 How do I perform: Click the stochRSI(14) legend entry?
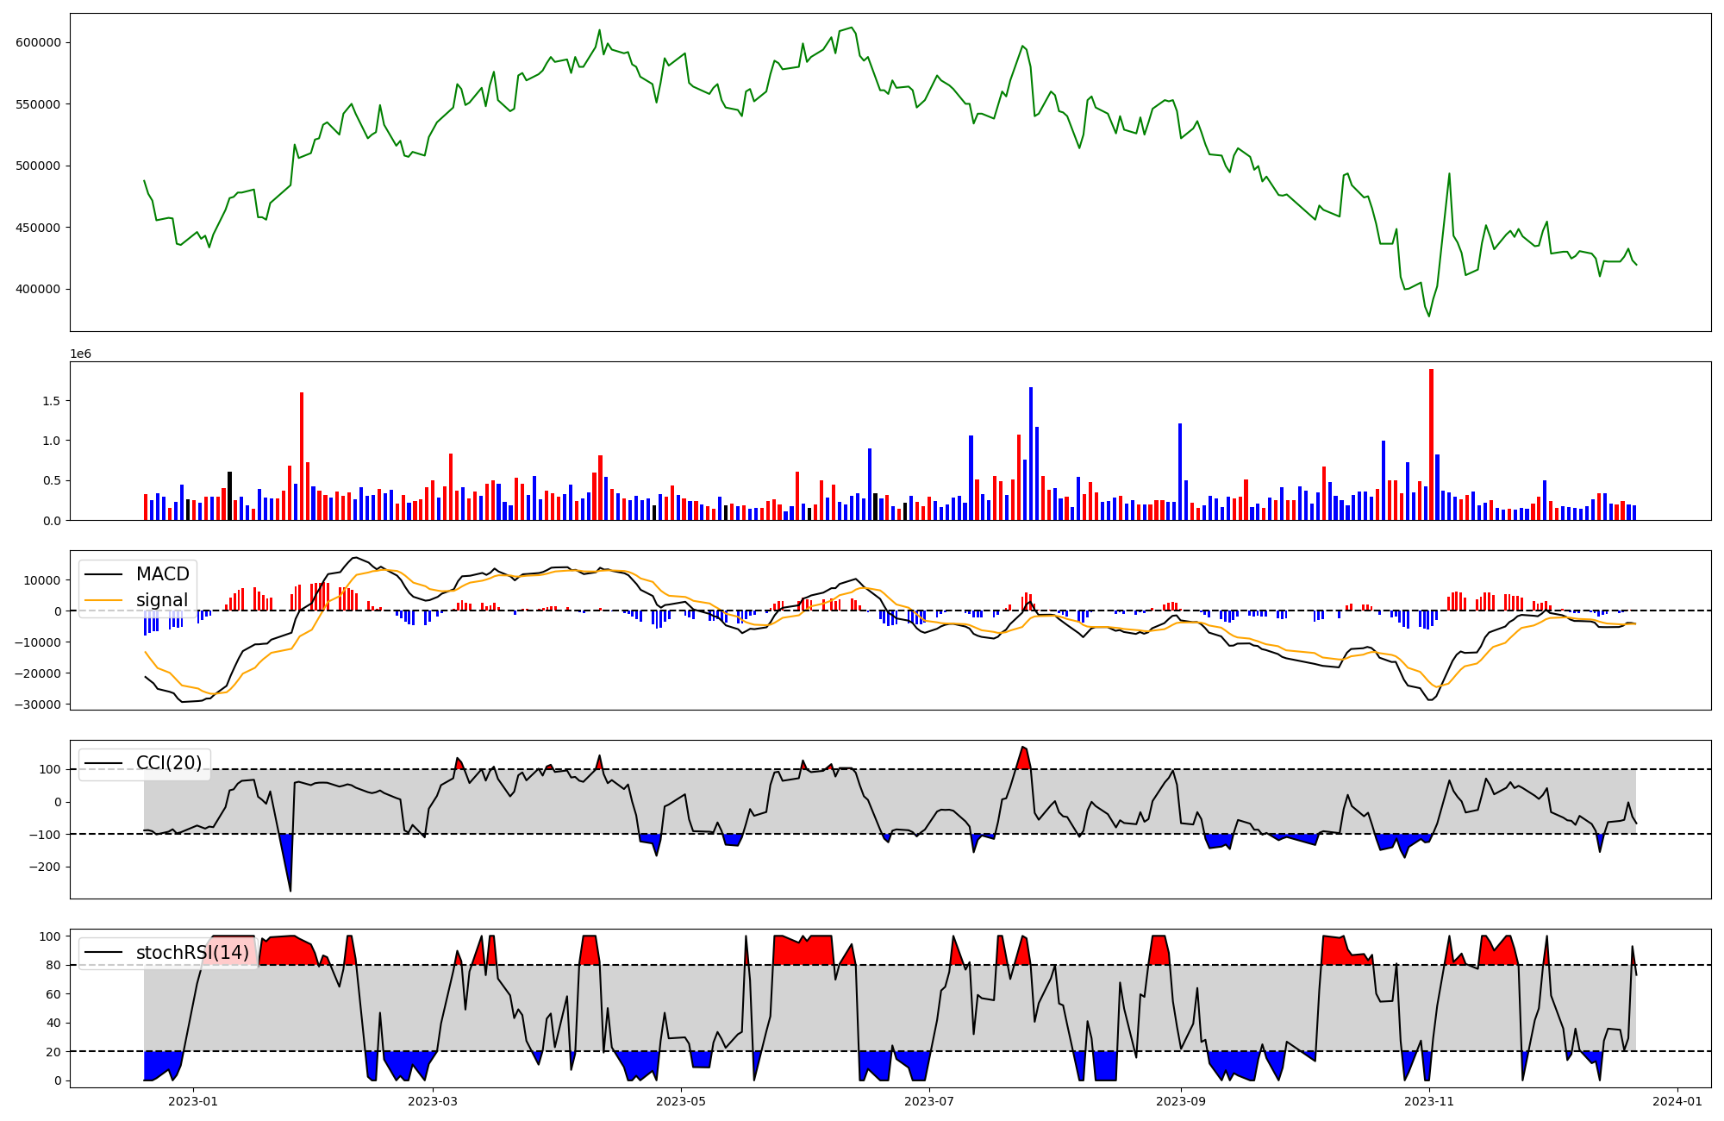(191, 953)
